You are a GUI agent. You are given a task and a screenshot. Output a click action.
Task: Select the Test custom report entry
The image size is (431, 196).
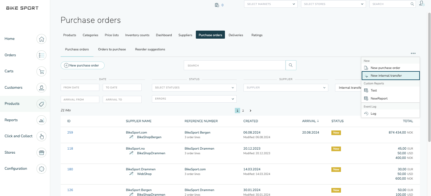tap(390, 90)
